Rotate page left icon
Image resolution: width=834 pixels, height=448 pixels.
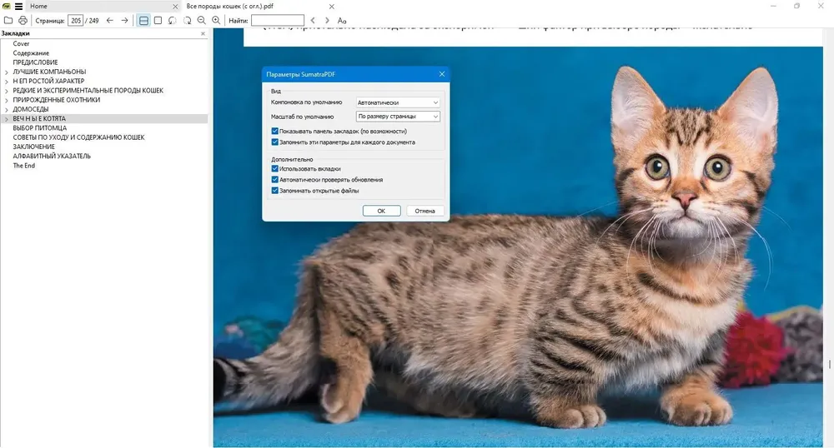click(x=173, y=20)
